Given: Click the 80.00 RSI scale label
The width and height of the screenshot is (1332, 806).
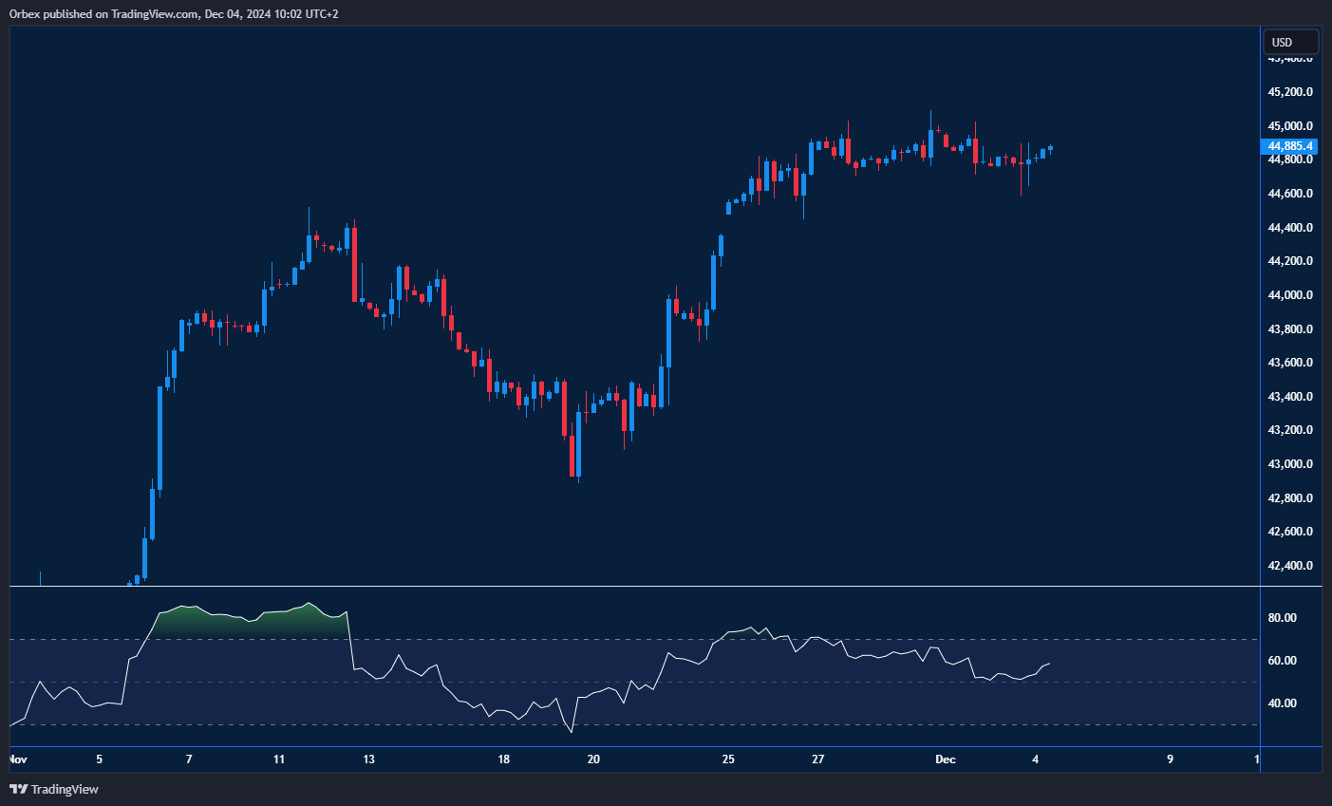Looking at the screenshot, I should coord(1282,618).
